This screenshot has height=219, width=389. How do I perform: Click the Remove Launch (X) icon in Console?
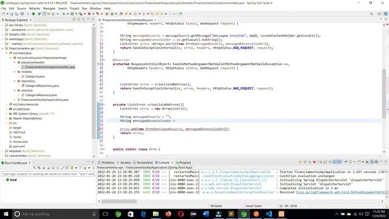pos(305,162)
